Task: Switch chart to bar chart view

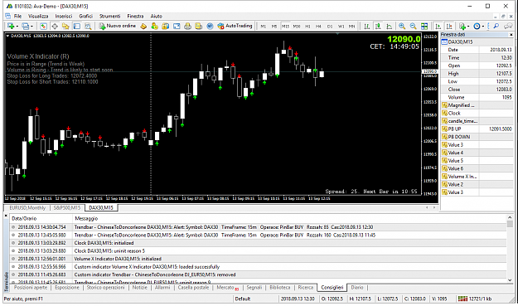Action: pyautogui.click(x=366, y=26)
